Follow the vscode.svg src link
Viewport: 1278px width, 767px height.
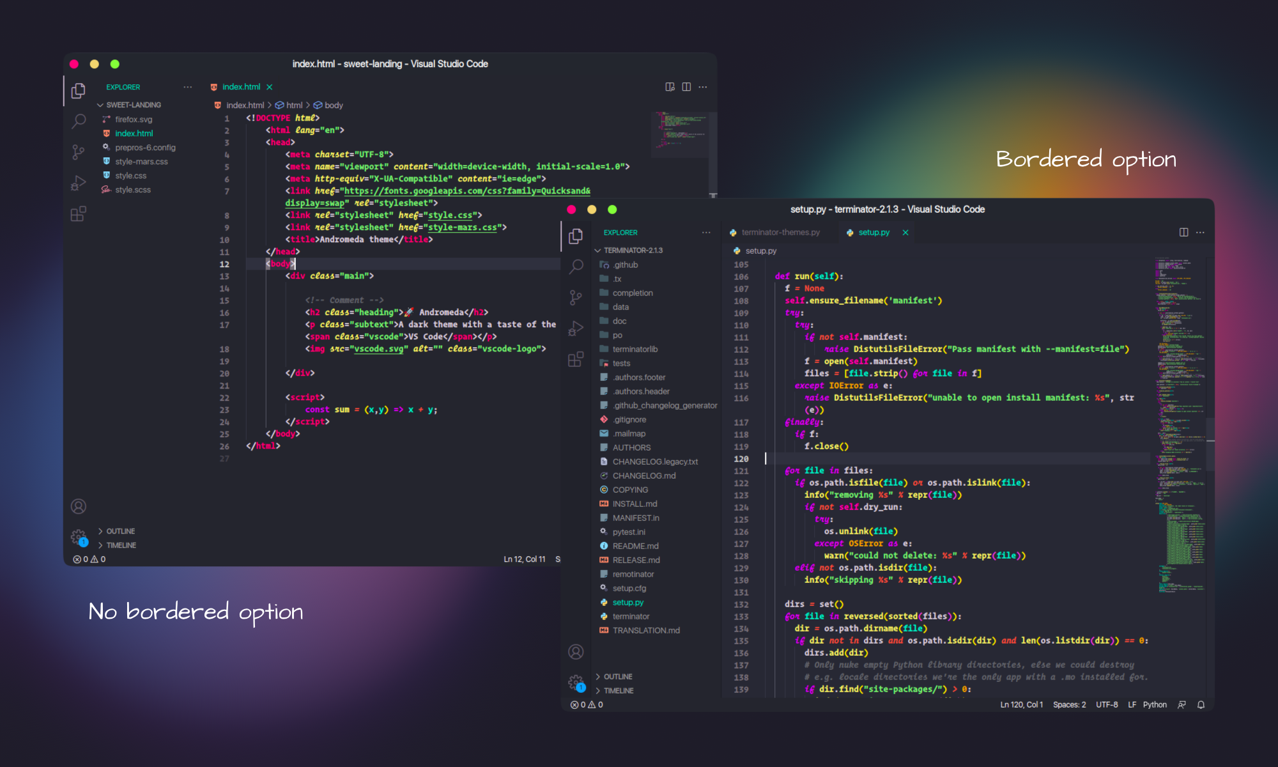pos(379,349)
